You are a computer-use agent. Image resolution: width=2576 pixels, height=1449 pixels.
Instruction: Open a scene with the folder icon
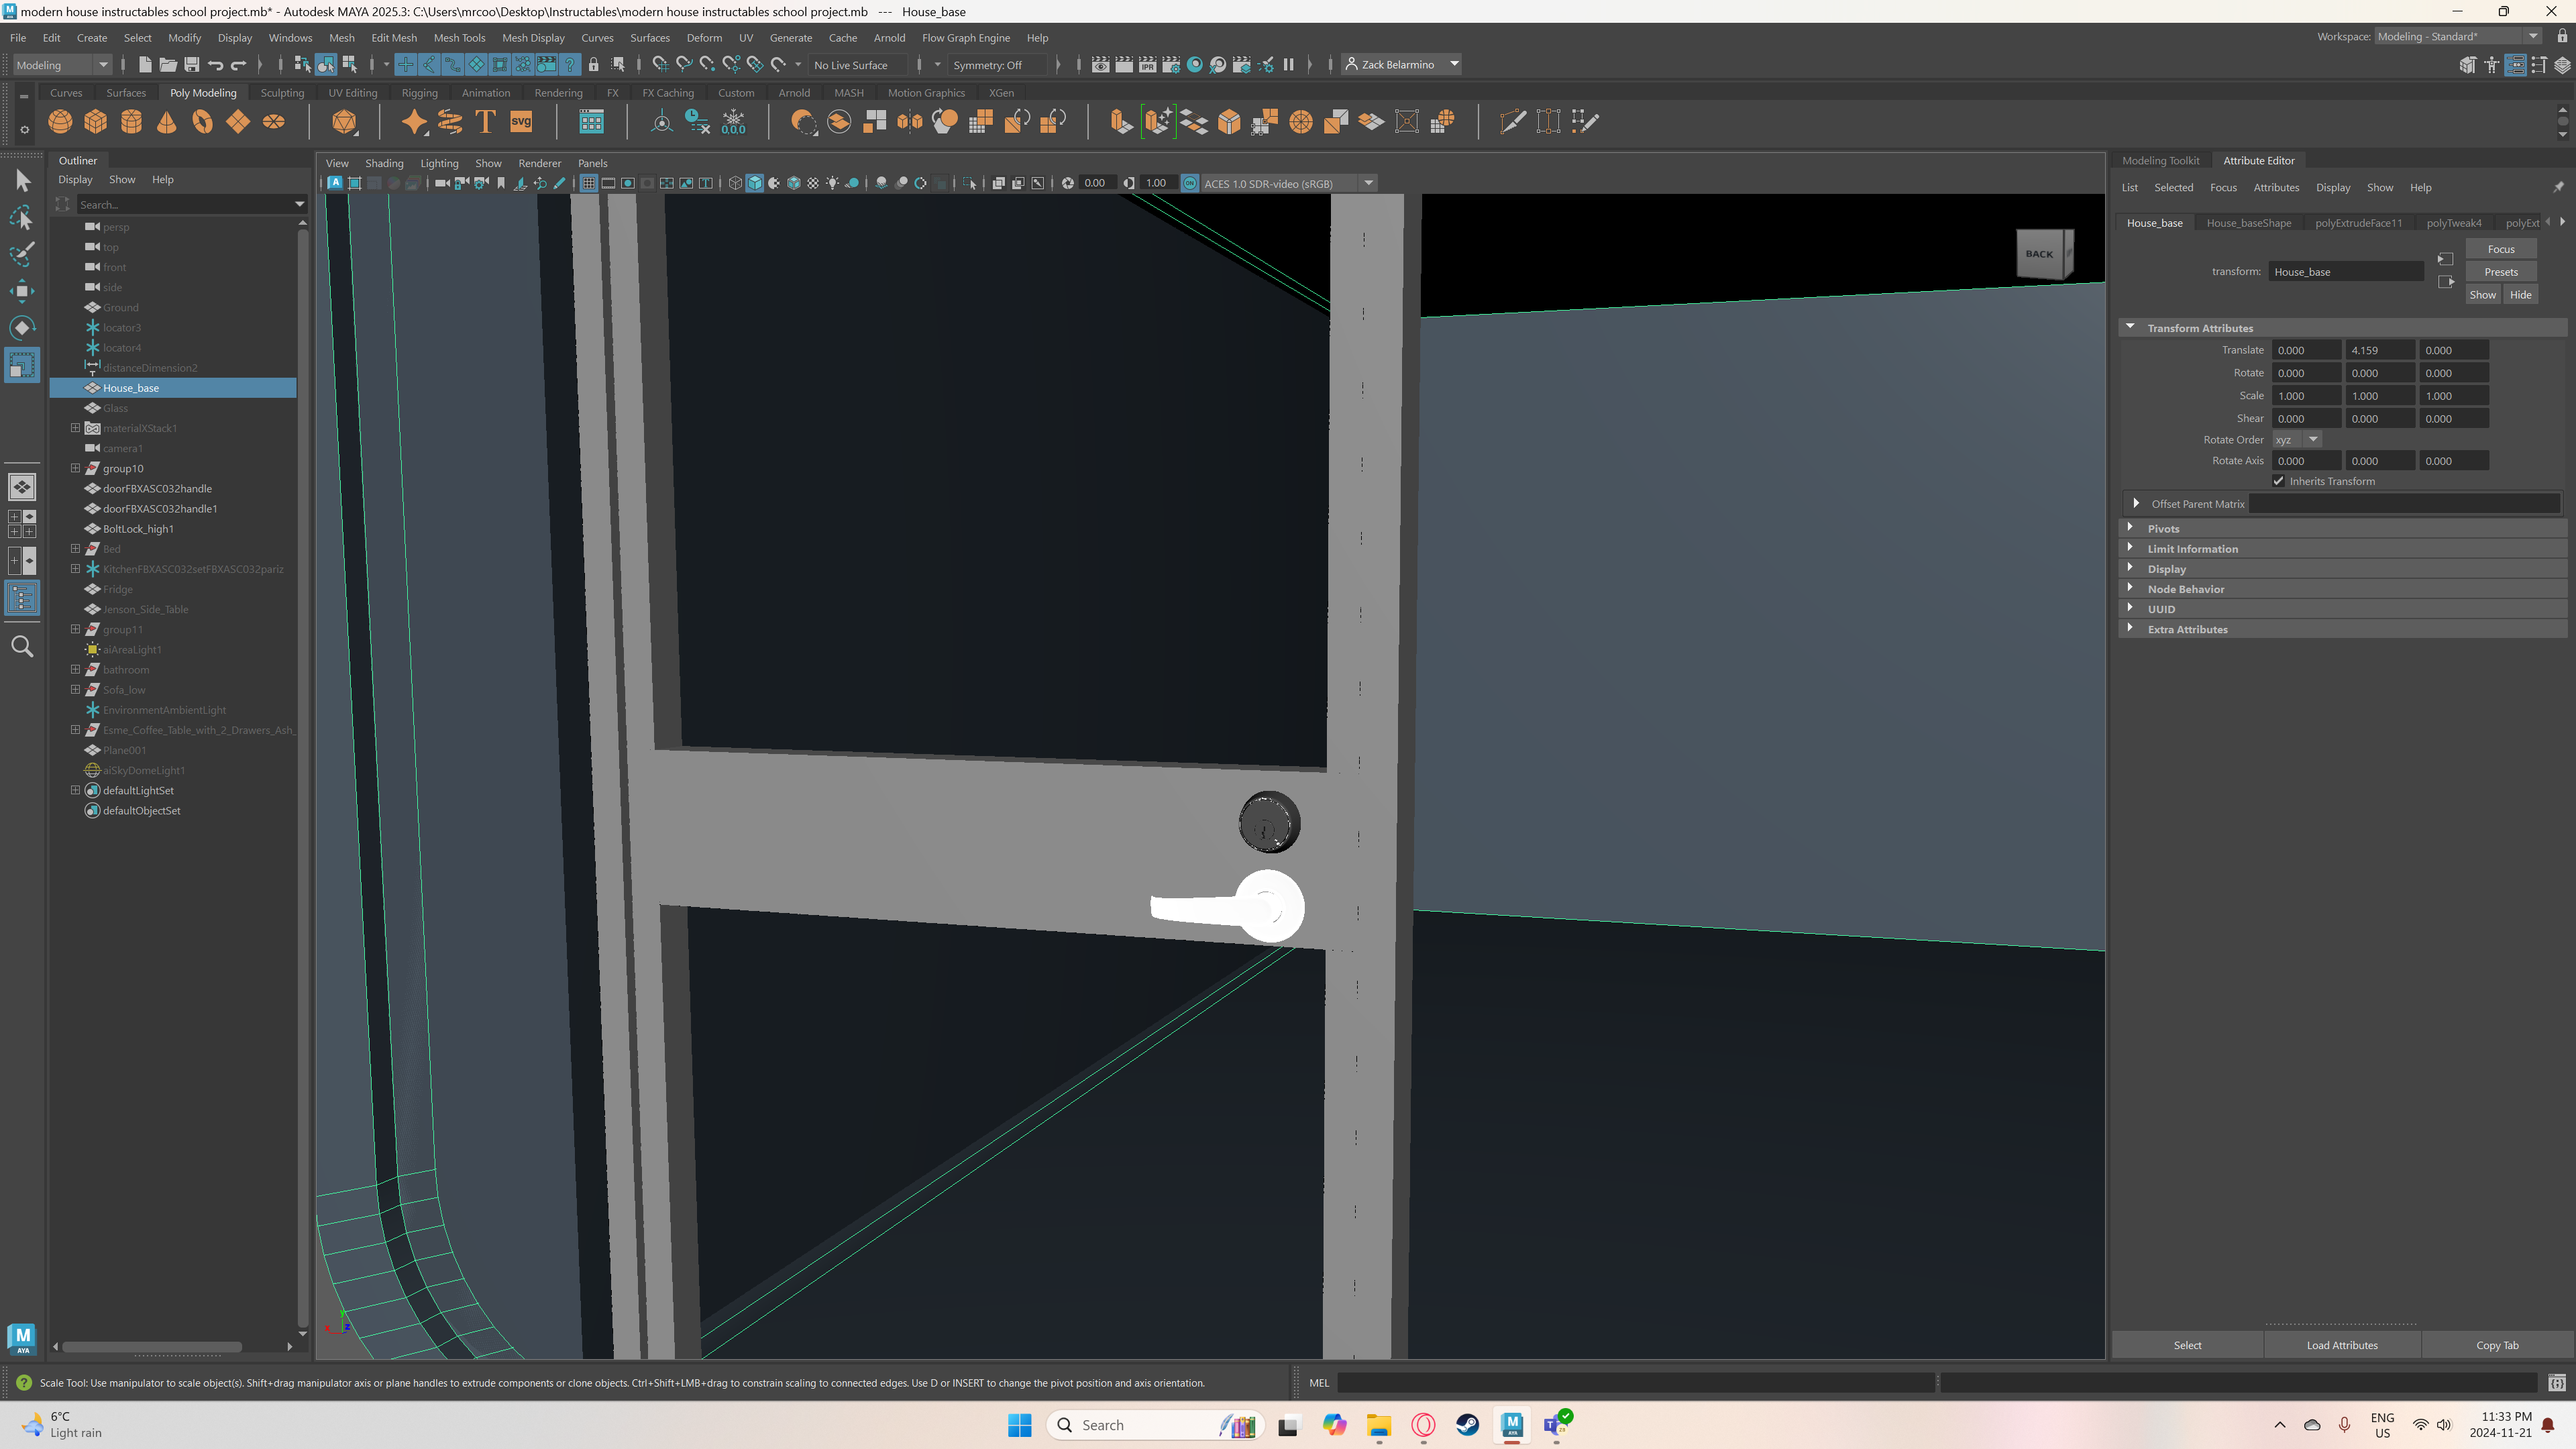pos(168,65)
